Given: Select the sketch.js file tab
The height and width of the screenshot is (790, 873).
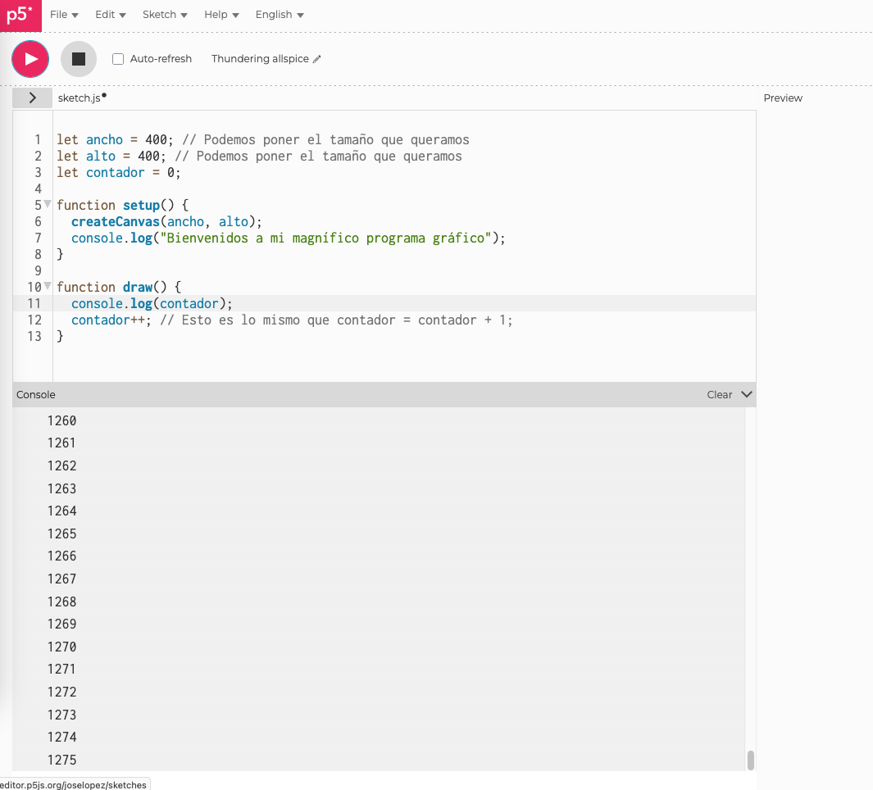Looking at the screenshot, I should [x=80, y=98].
